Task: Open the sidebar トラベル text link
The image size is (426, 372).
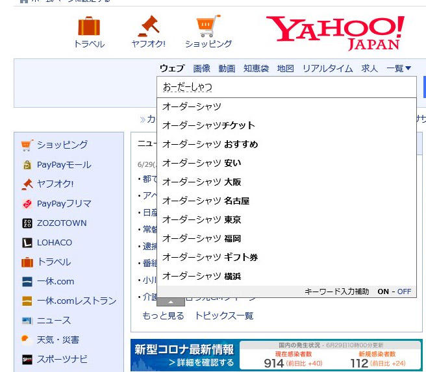Action: pos(54,262)
